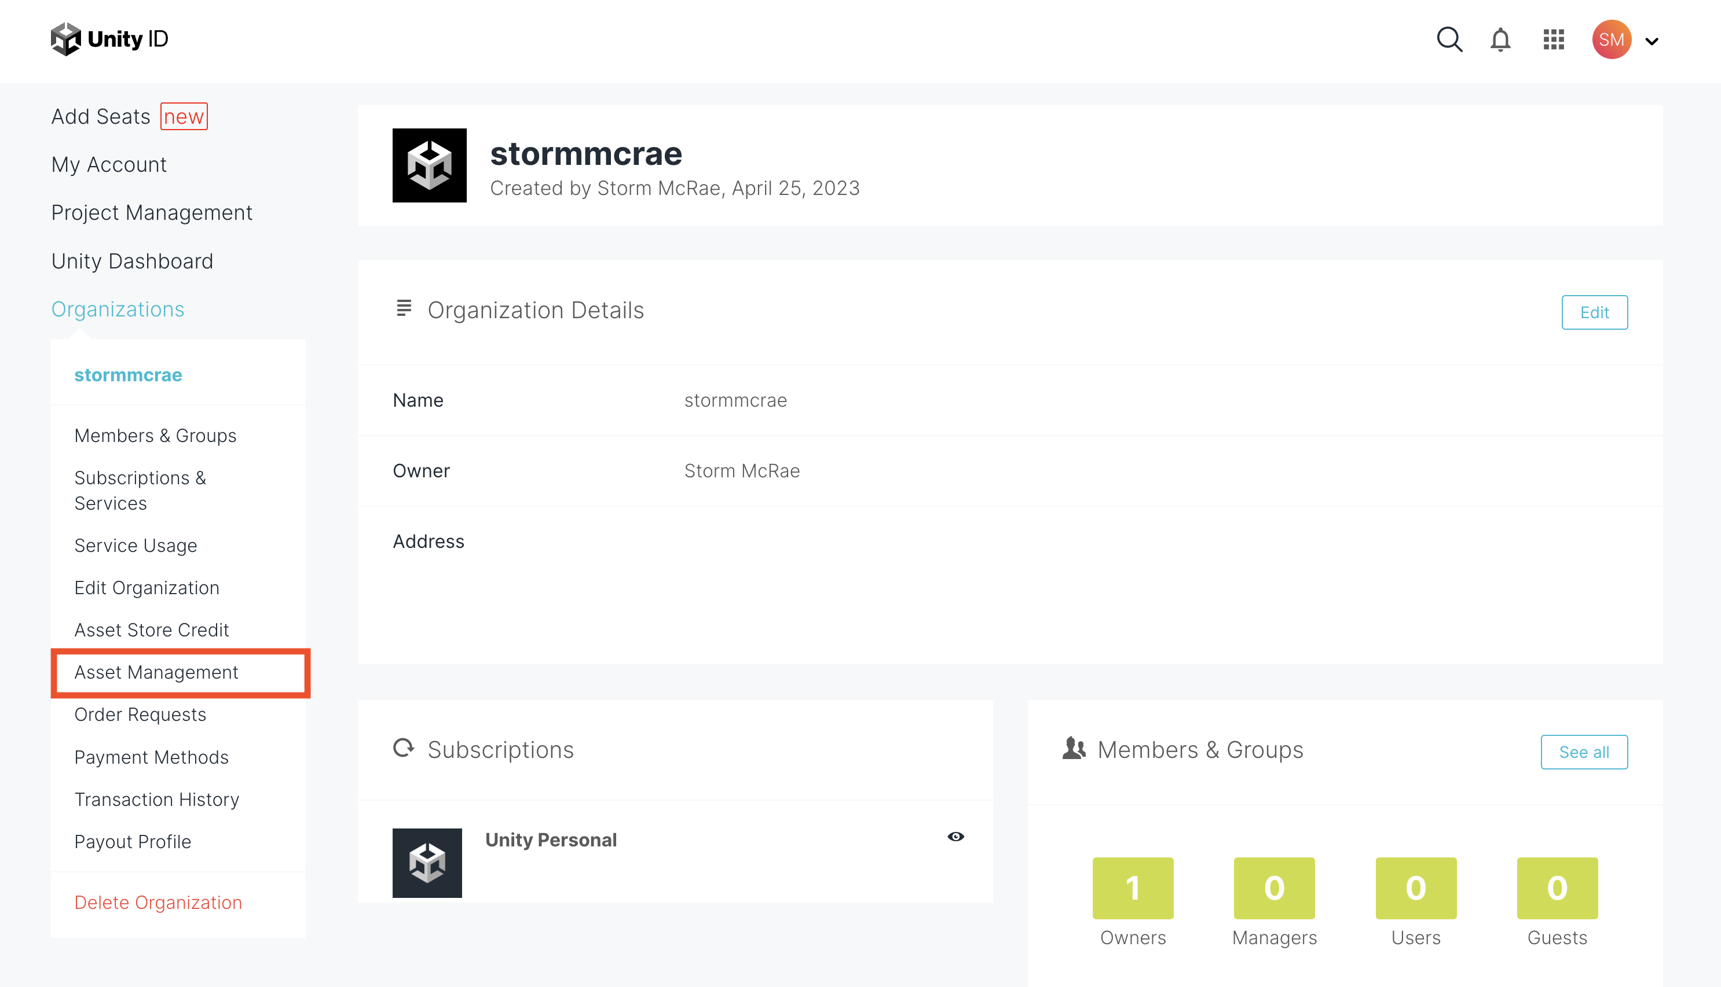Click See all for Members & Groups
This screenshot has height=987, width=1721.
tap(1584, 752)
